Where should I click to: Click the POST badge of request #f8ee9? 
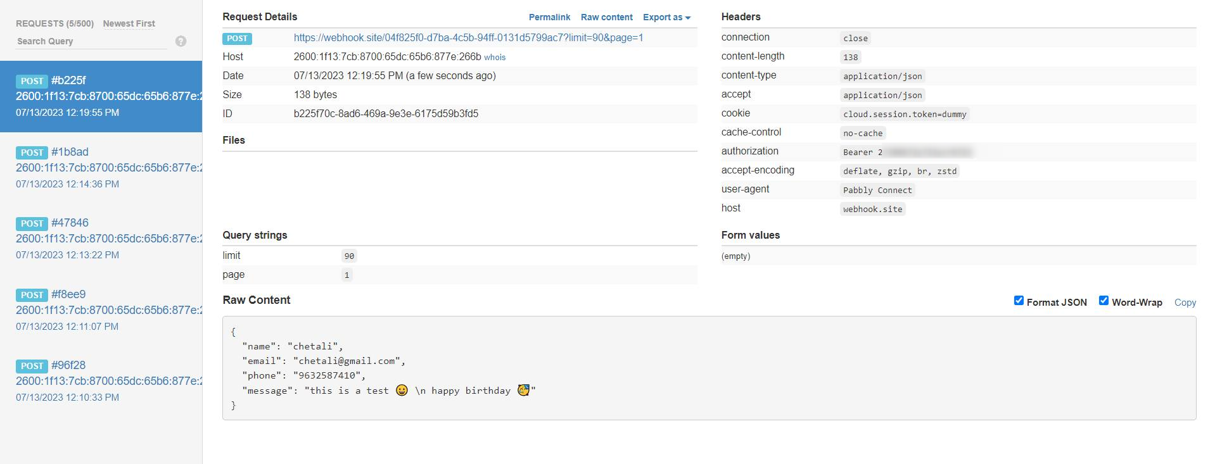pyautogui.click(x=32, y=295)
